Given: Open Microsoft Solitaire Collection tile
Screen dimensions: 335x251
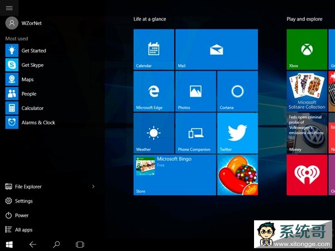Looking at the screenshot, I should [x=307, y=91].
